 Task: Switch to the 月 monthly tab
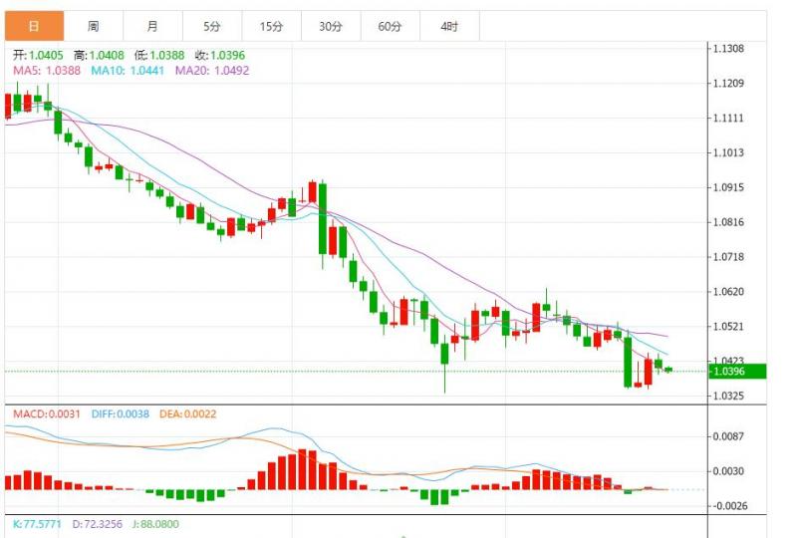pos(152,26)
